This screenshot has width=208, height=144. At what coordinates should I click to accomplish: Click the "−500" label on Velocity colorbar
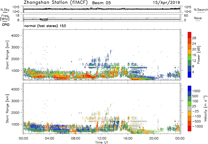tap(197, 121)
